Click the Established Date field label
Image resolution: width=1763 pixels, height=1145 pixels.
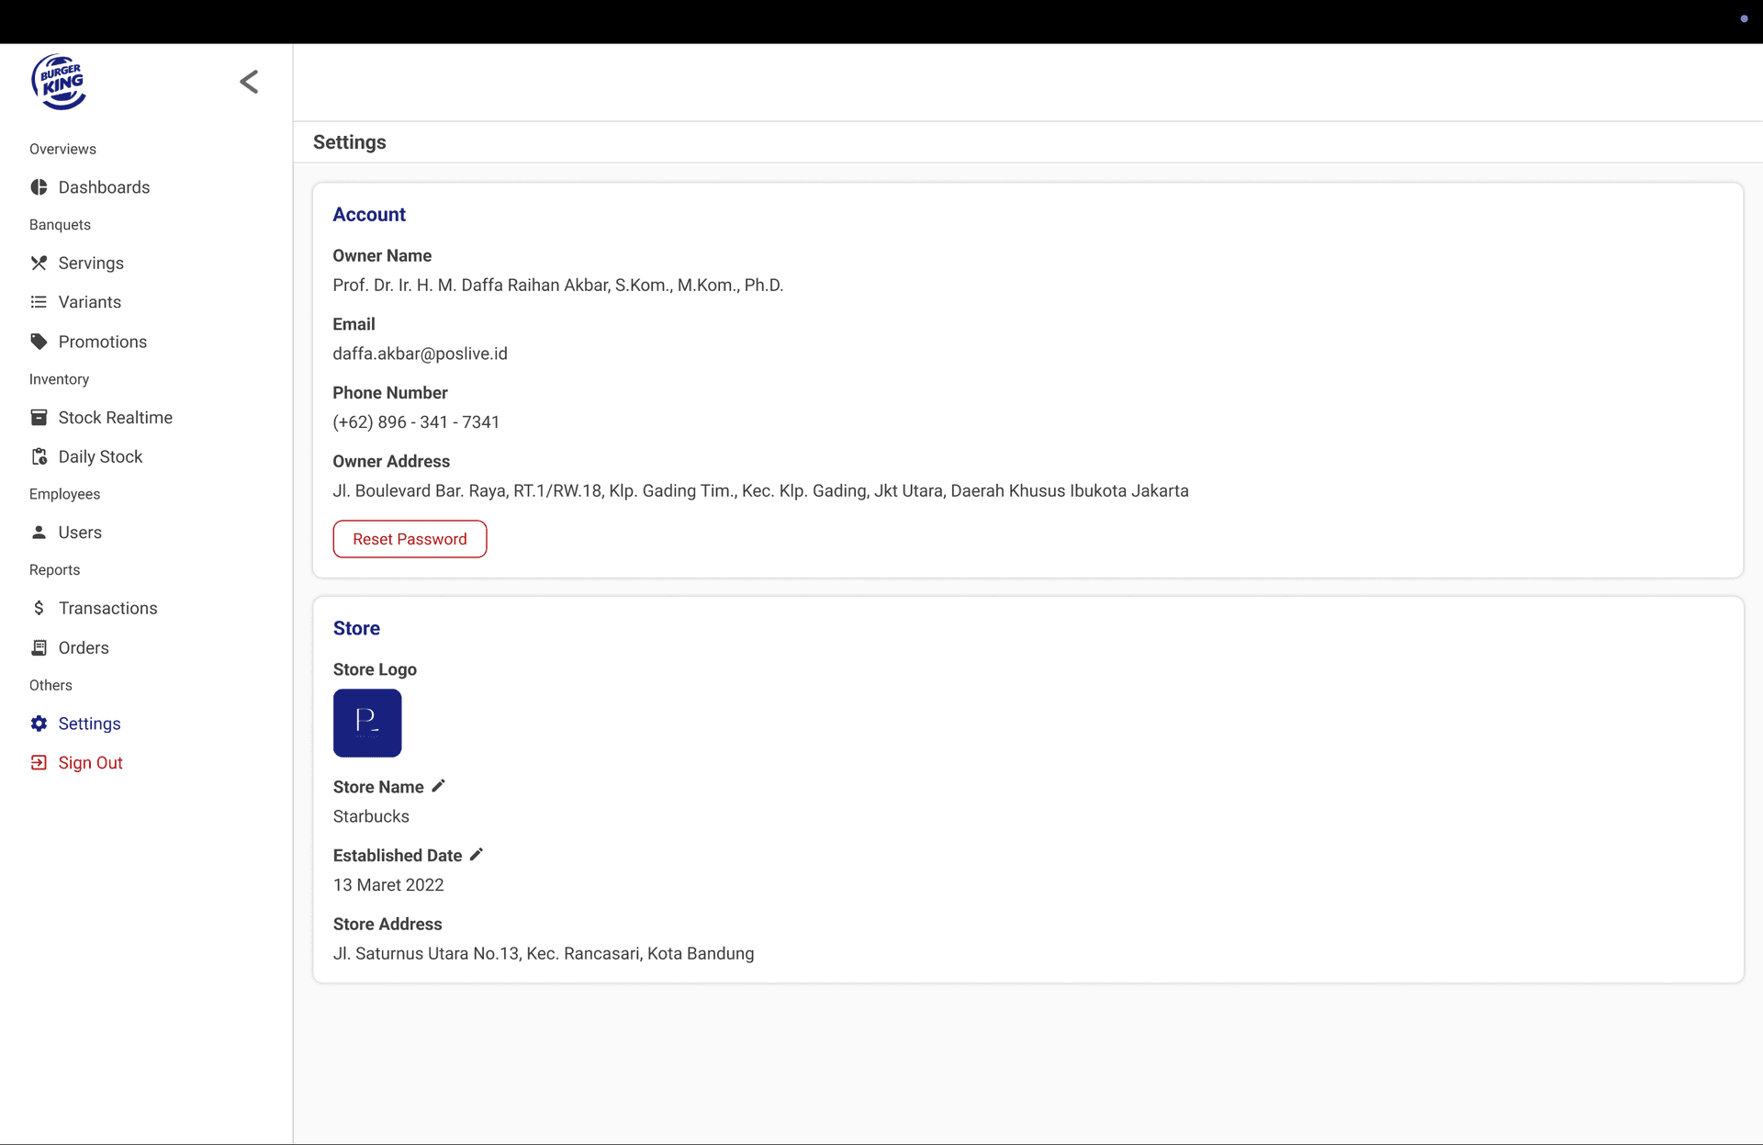pos(398,856)
